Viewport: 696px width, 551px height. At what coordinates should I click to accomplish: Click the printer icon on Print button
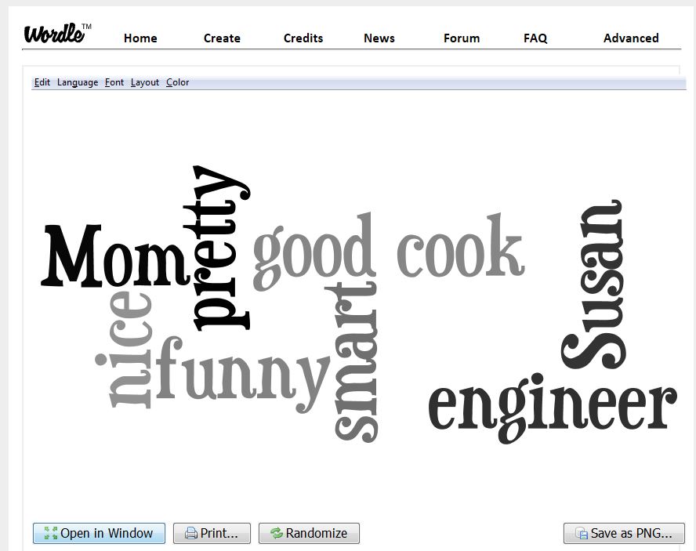pos(190,534)
